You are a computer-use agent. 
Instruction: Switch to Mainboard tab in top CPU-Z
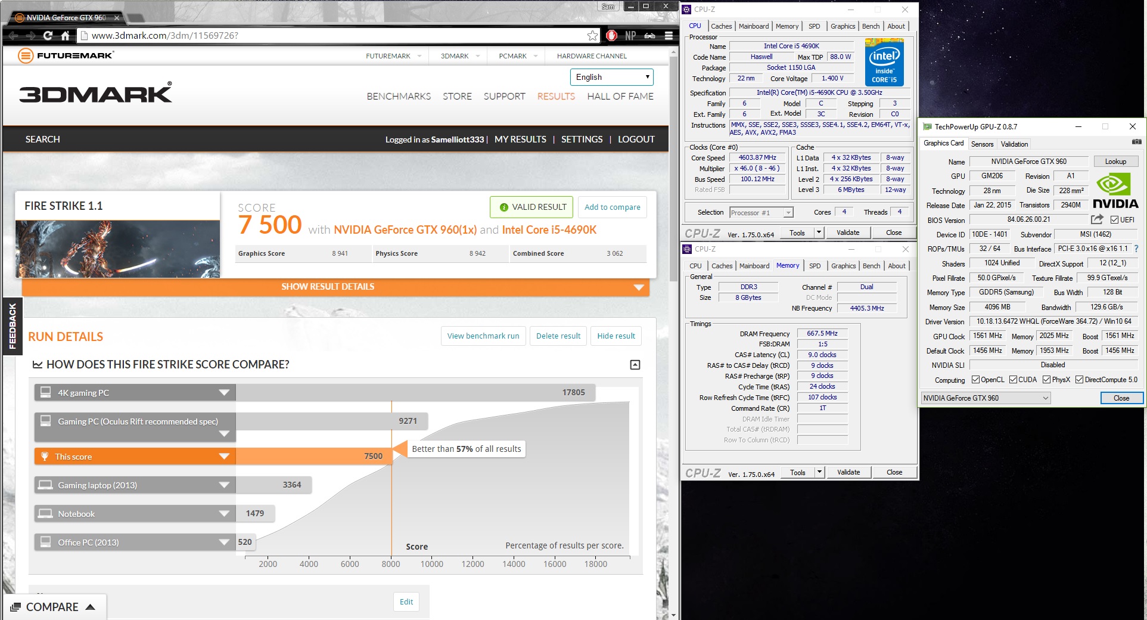point(753,26)
